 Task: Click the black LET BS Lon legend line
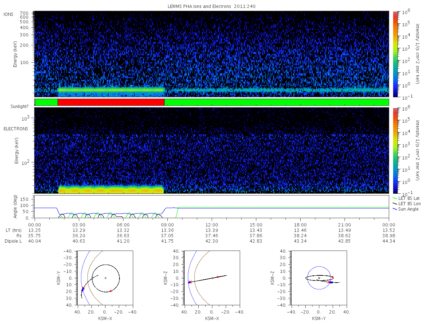click(x=395, y=204)
